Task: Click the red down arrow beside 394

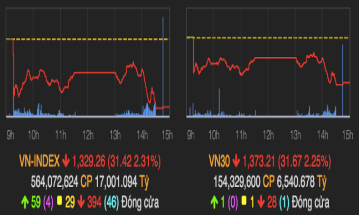Action: pyautogui.click(x=81, y=202)
